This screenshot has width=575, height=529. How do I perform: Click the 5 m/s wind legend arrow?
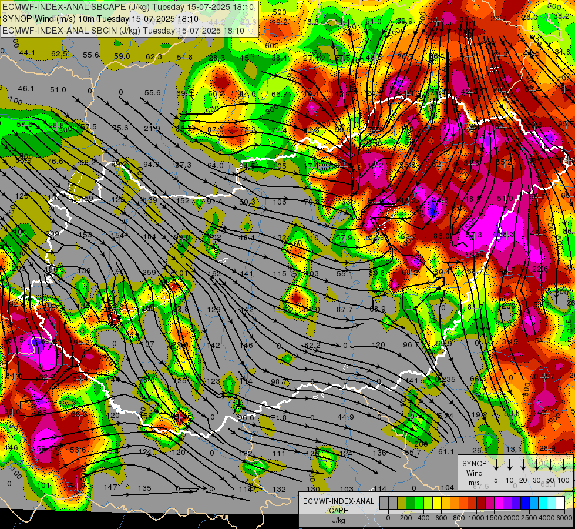click(496, 464)
